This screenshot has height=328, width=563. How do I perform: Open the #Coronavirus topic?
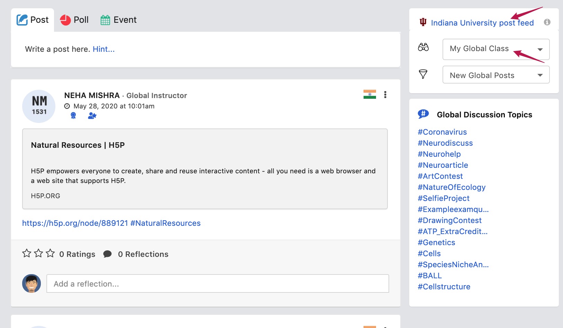442,132
